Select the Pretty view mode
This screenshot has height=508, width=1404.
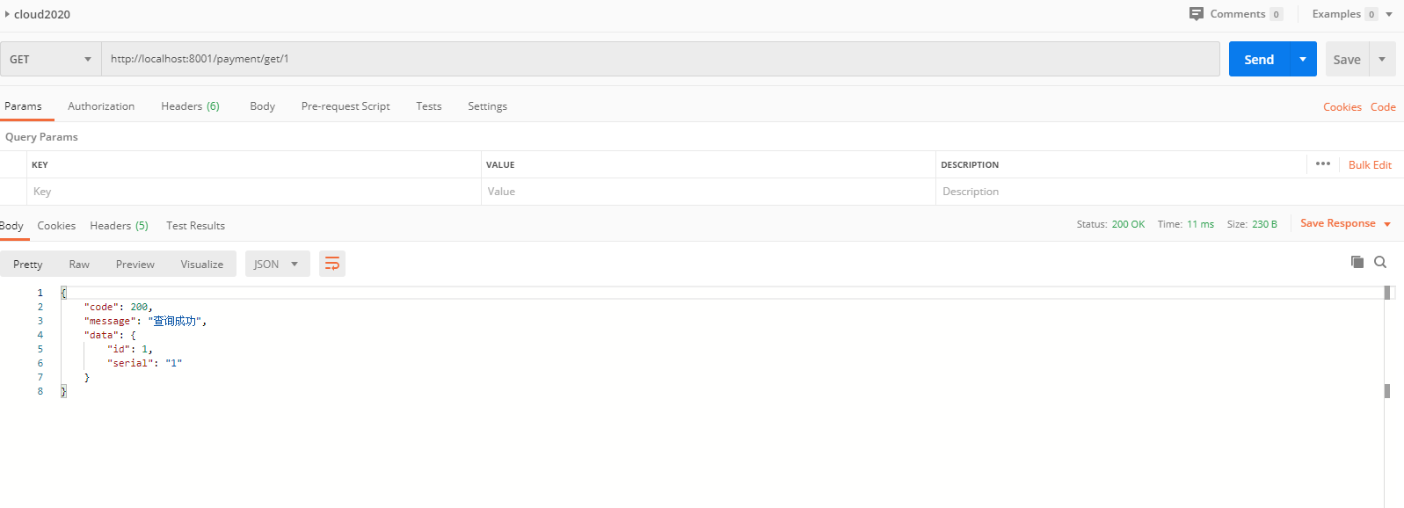(27, 264)
